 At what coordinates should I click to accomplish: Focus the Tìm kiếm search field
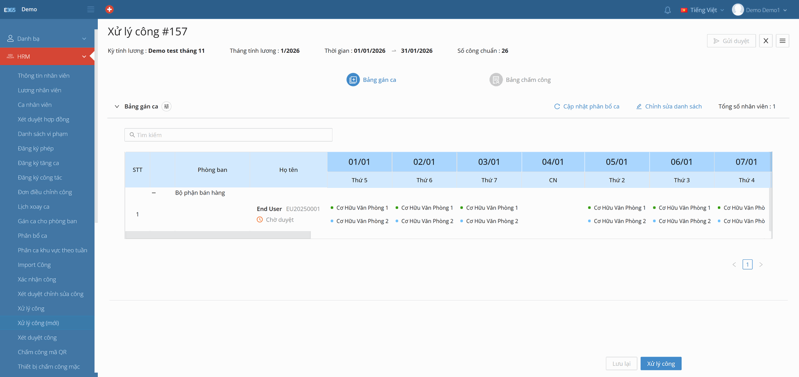tap(228, 135)
